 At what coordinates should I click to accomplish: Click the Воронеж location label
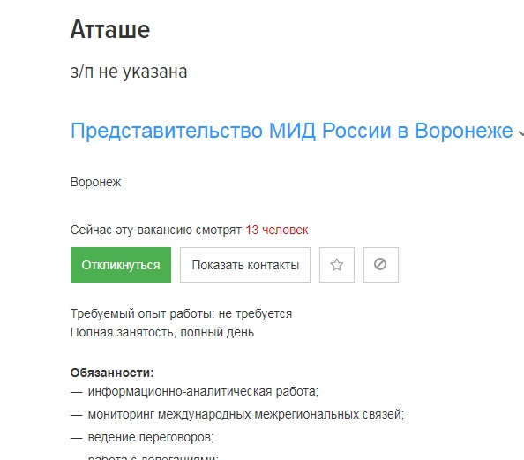[x=95, y=183]
